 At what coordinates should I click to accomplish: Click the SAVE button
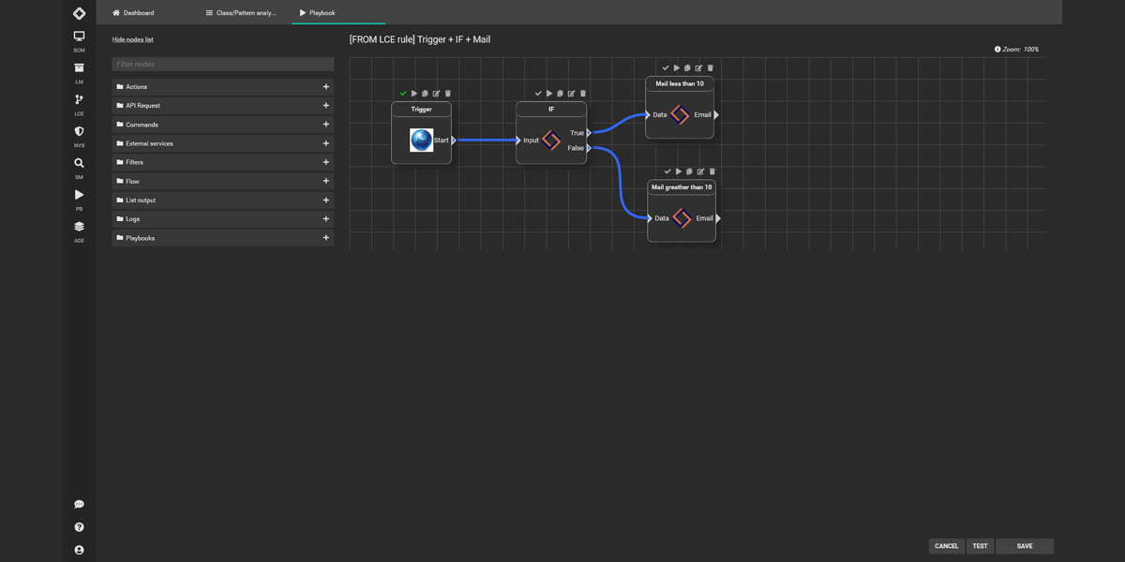(x=1024, y=546)
